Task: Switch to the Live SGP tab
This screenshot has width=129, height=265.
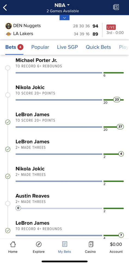Action: 67,47
